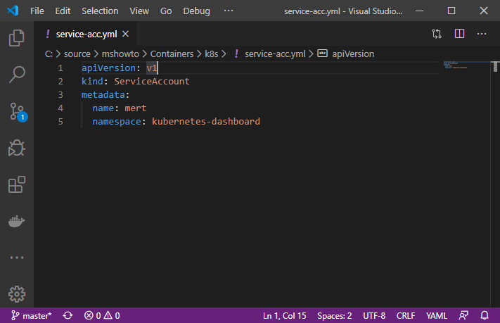Click the mshowto breadcrumb folder
The height and width of the screenshot is (323, 500).
coord(120,54)
